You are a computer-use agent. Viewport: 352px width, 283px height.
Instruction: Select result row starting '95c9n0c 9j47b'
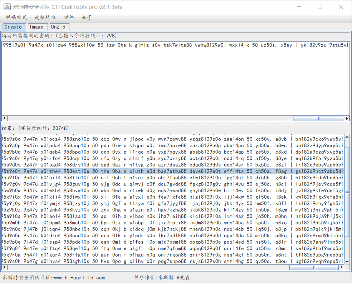point(173,229)
